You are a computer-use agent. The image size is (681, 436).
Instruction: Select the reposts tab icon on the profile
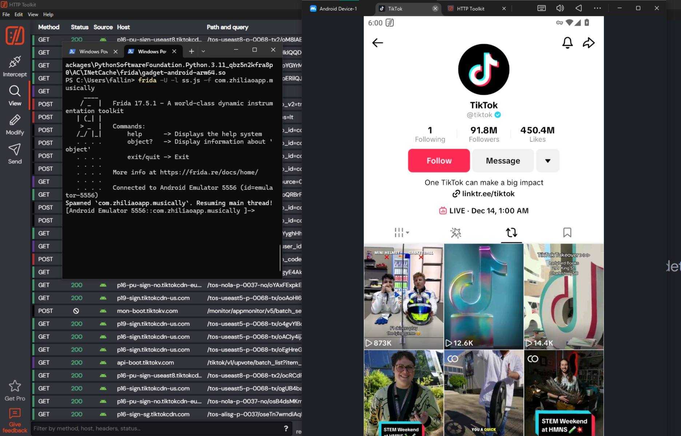pyautogui.click(x=511, y=233)
